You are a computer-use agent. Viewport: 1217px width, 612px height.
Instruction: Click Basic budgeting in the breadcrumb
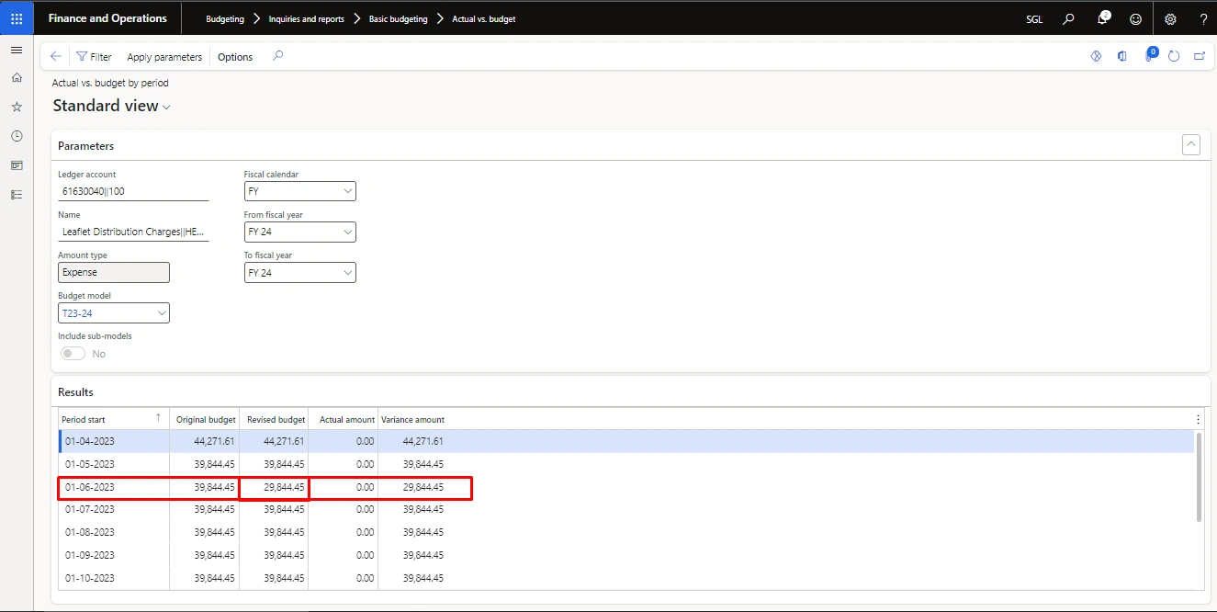[399, 18]
